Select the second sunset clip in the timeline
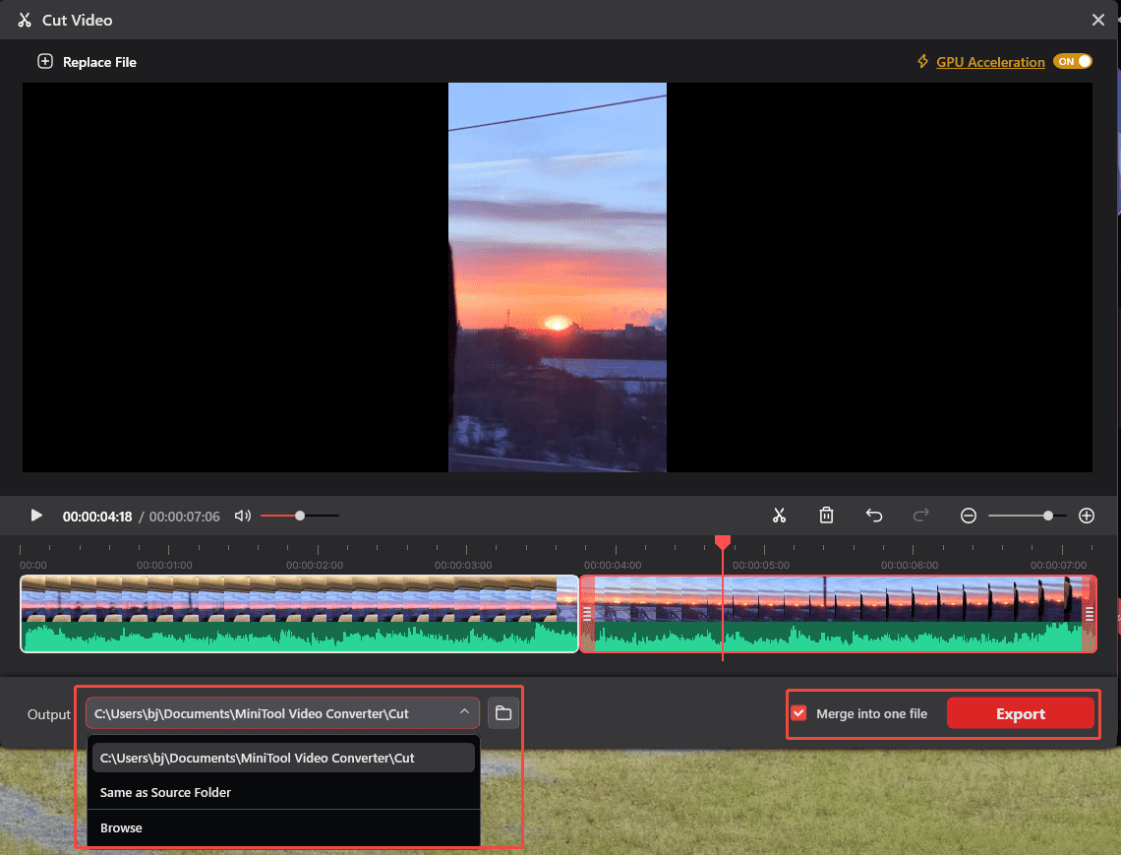 (838, 614)
